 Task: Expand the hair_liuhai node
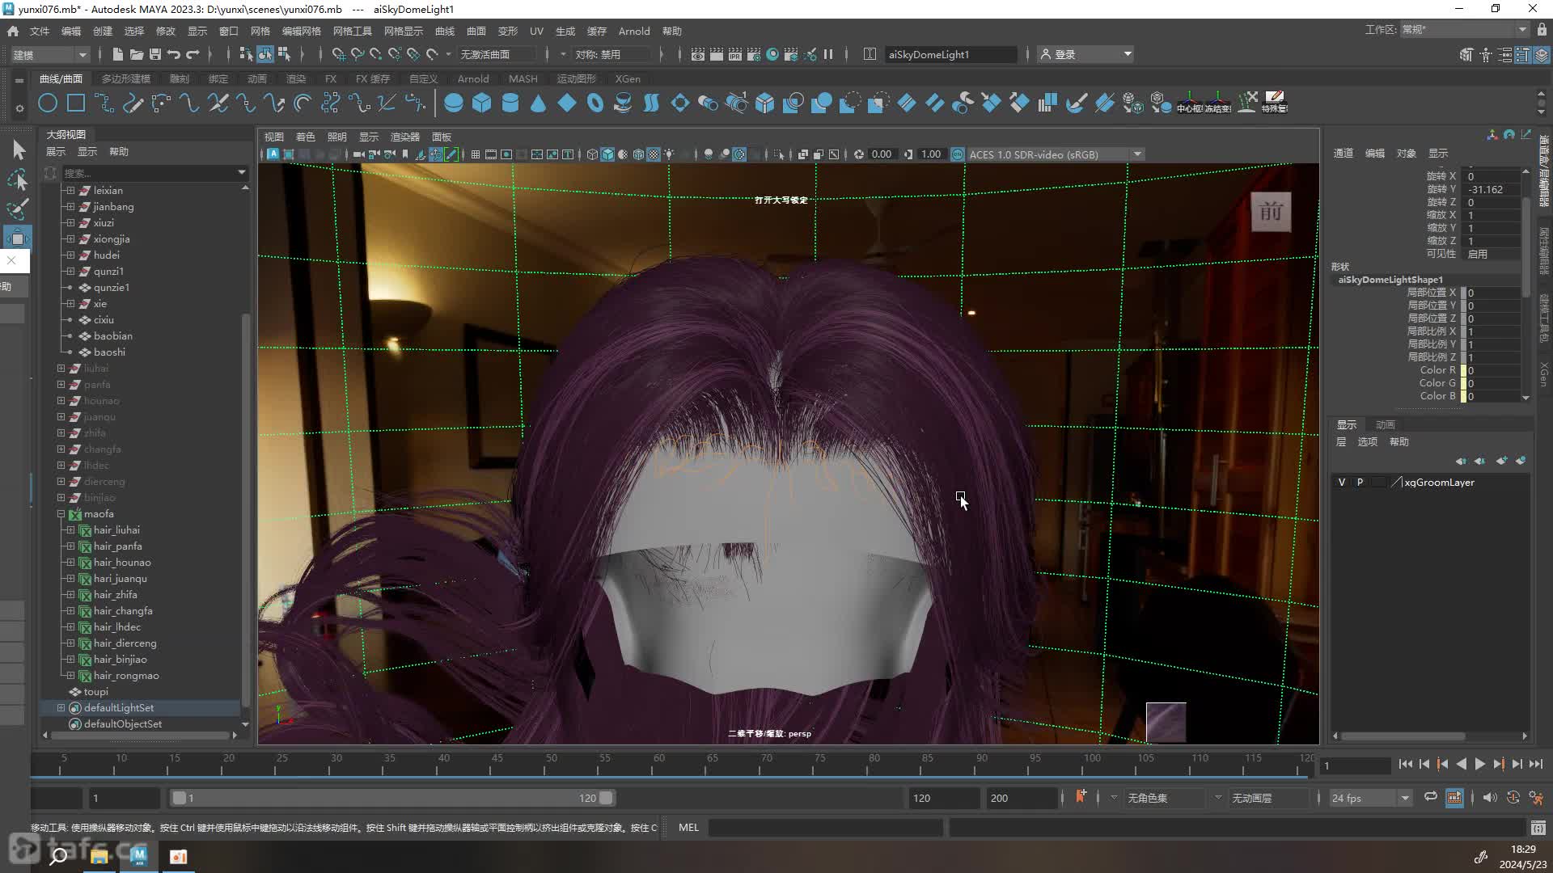coord(70,530)
